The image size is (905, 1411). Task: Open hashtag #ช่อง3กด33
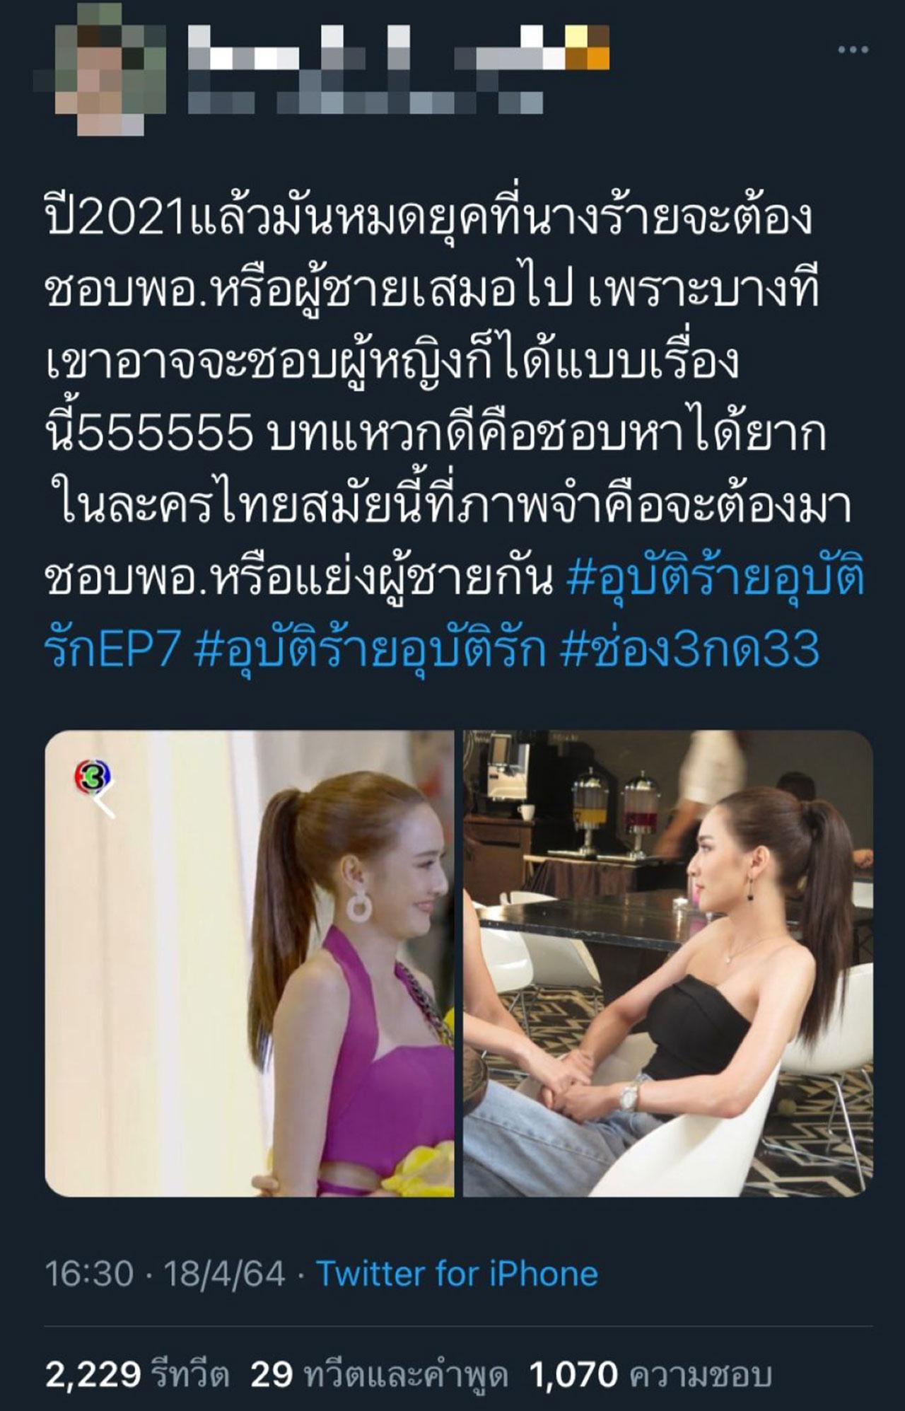(x=689, y=649)
